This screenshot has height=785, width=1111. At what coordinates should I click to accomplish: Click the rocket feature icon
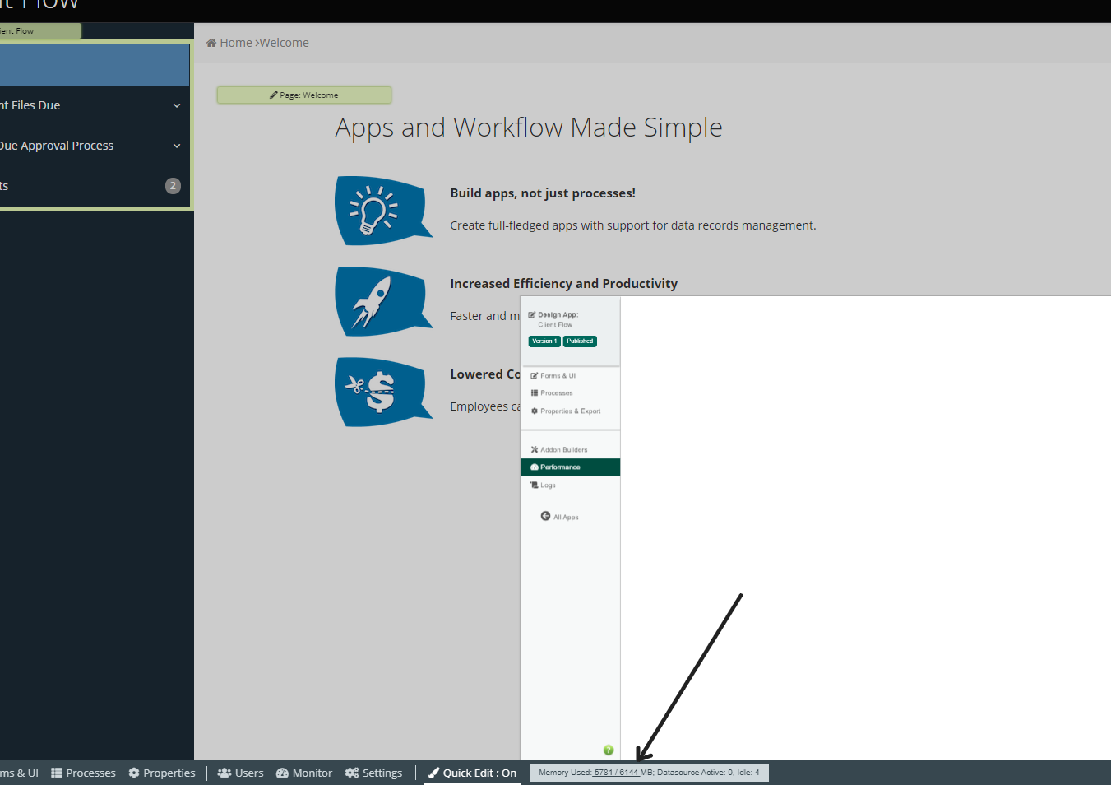(382, 301)
